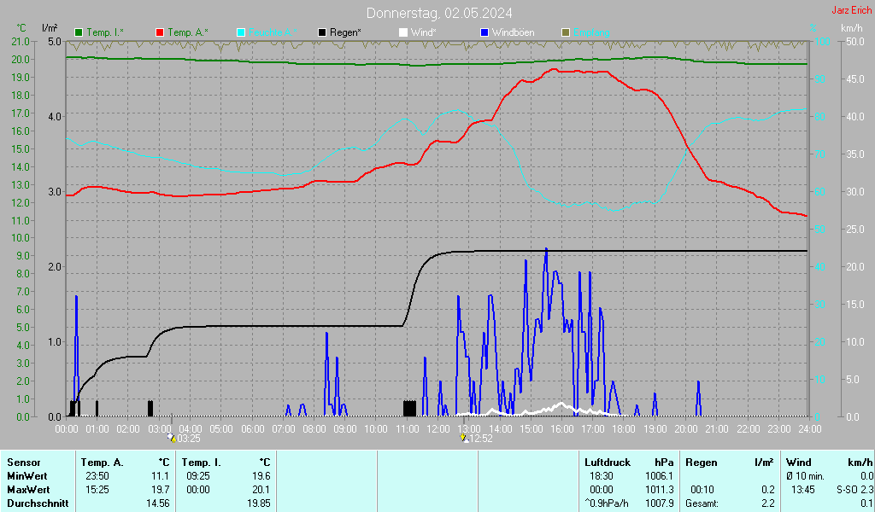The width and height of the screenshot is (875, 512).
Task: Select the 'Windböen' legend label
Action: click(513, 32)
